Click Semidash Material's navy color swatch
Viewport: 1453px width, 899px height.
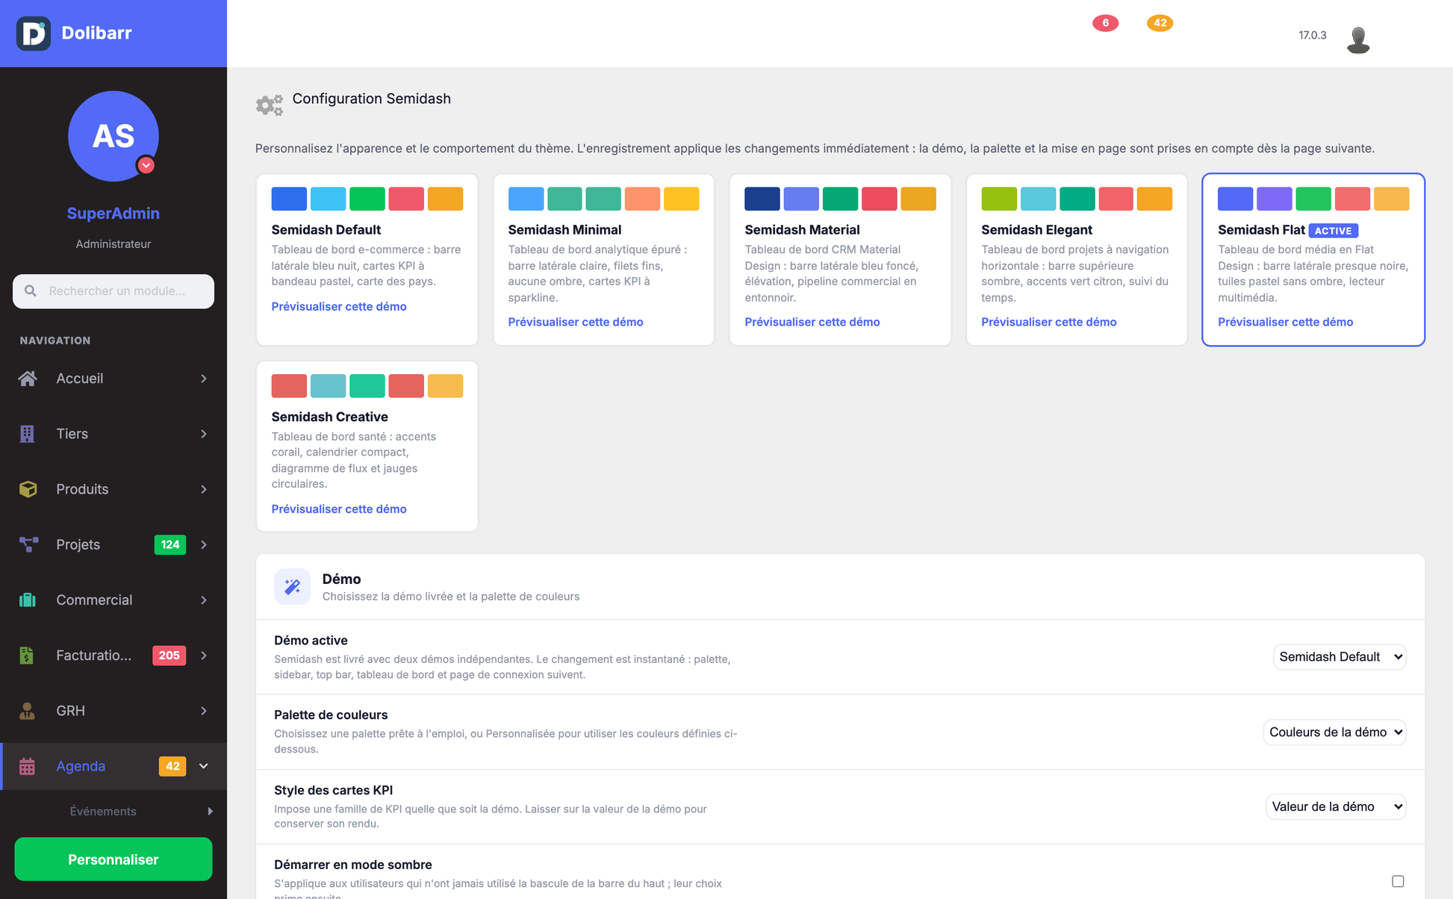click(x=762, y=199)
